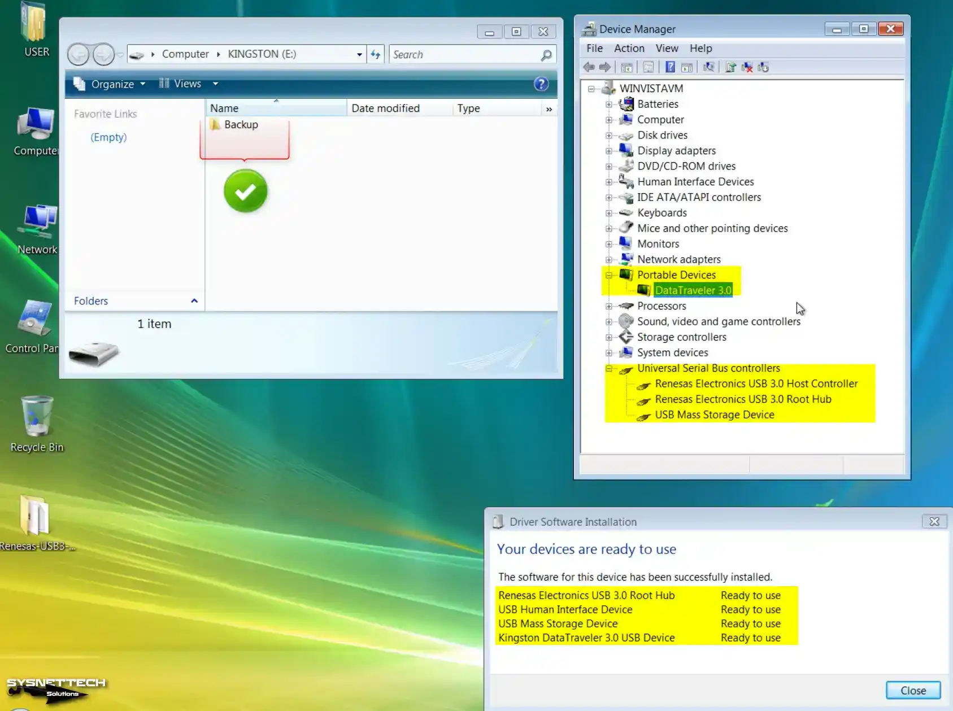Viewport: 953px width, 711px height.
Task: Open Views dropdown arrow in Explorer
Action: (x=215, y=84)
